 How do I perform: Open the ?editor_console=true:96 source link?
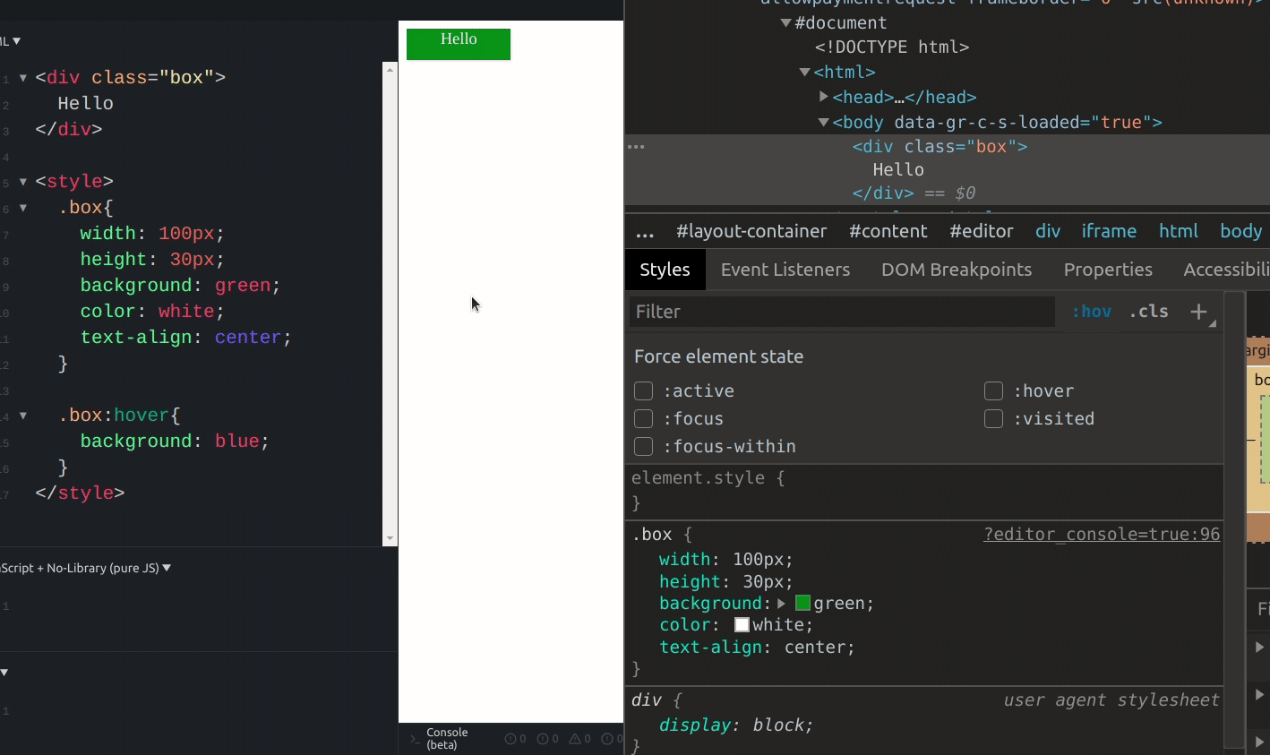[x=1102, y=534]
